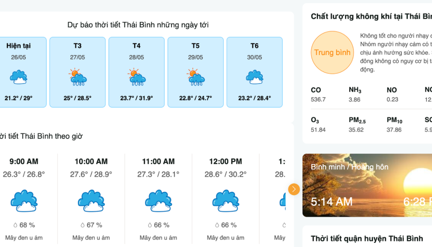The image size is (432, 247).
Task: Click the CO reading 536.7
Action: (318, 100)
